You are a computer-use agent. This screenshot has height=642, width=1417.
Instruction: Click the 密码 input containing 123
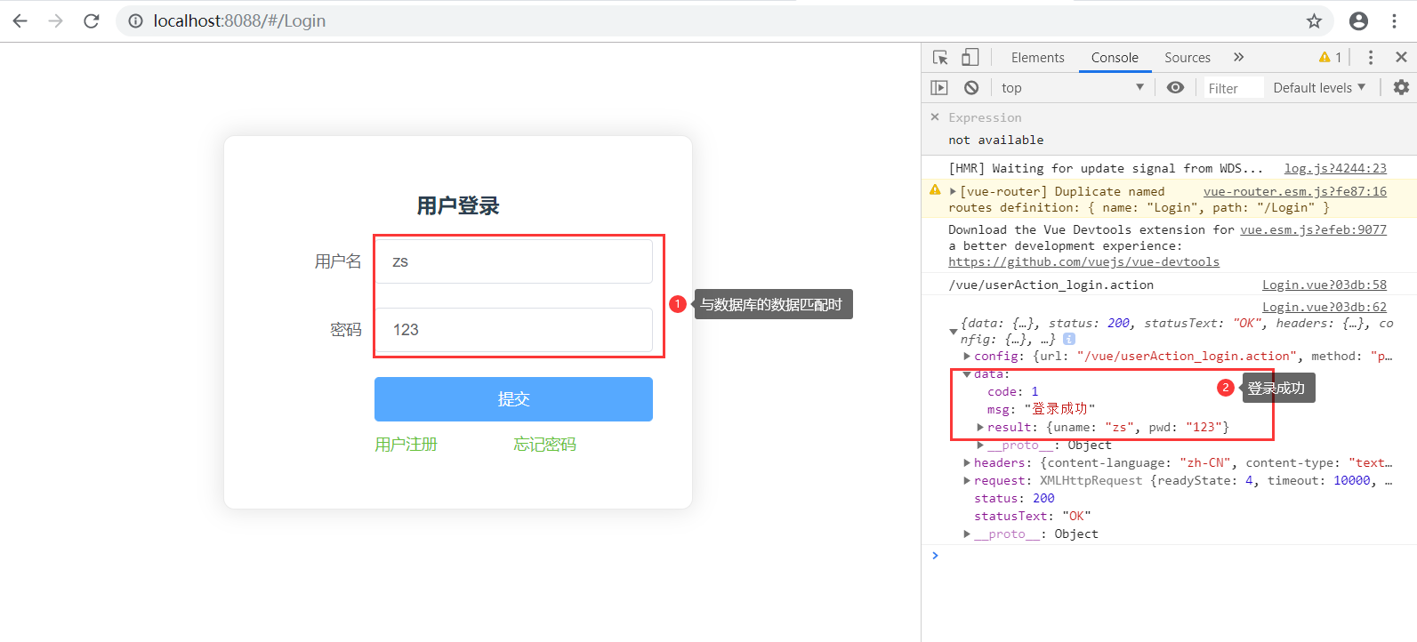[514, 330]
